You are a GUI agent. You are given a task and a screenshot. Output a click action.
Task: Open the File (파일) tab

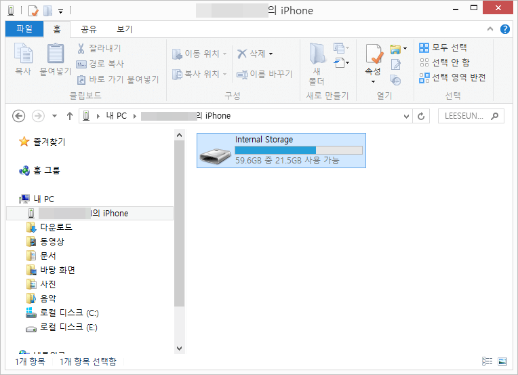click(24, 28)
